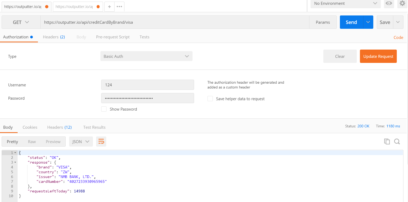Image resolution: width=408 pixels, height=202 pixels.
Task: Switch response view to Raw
Action: 32,141
